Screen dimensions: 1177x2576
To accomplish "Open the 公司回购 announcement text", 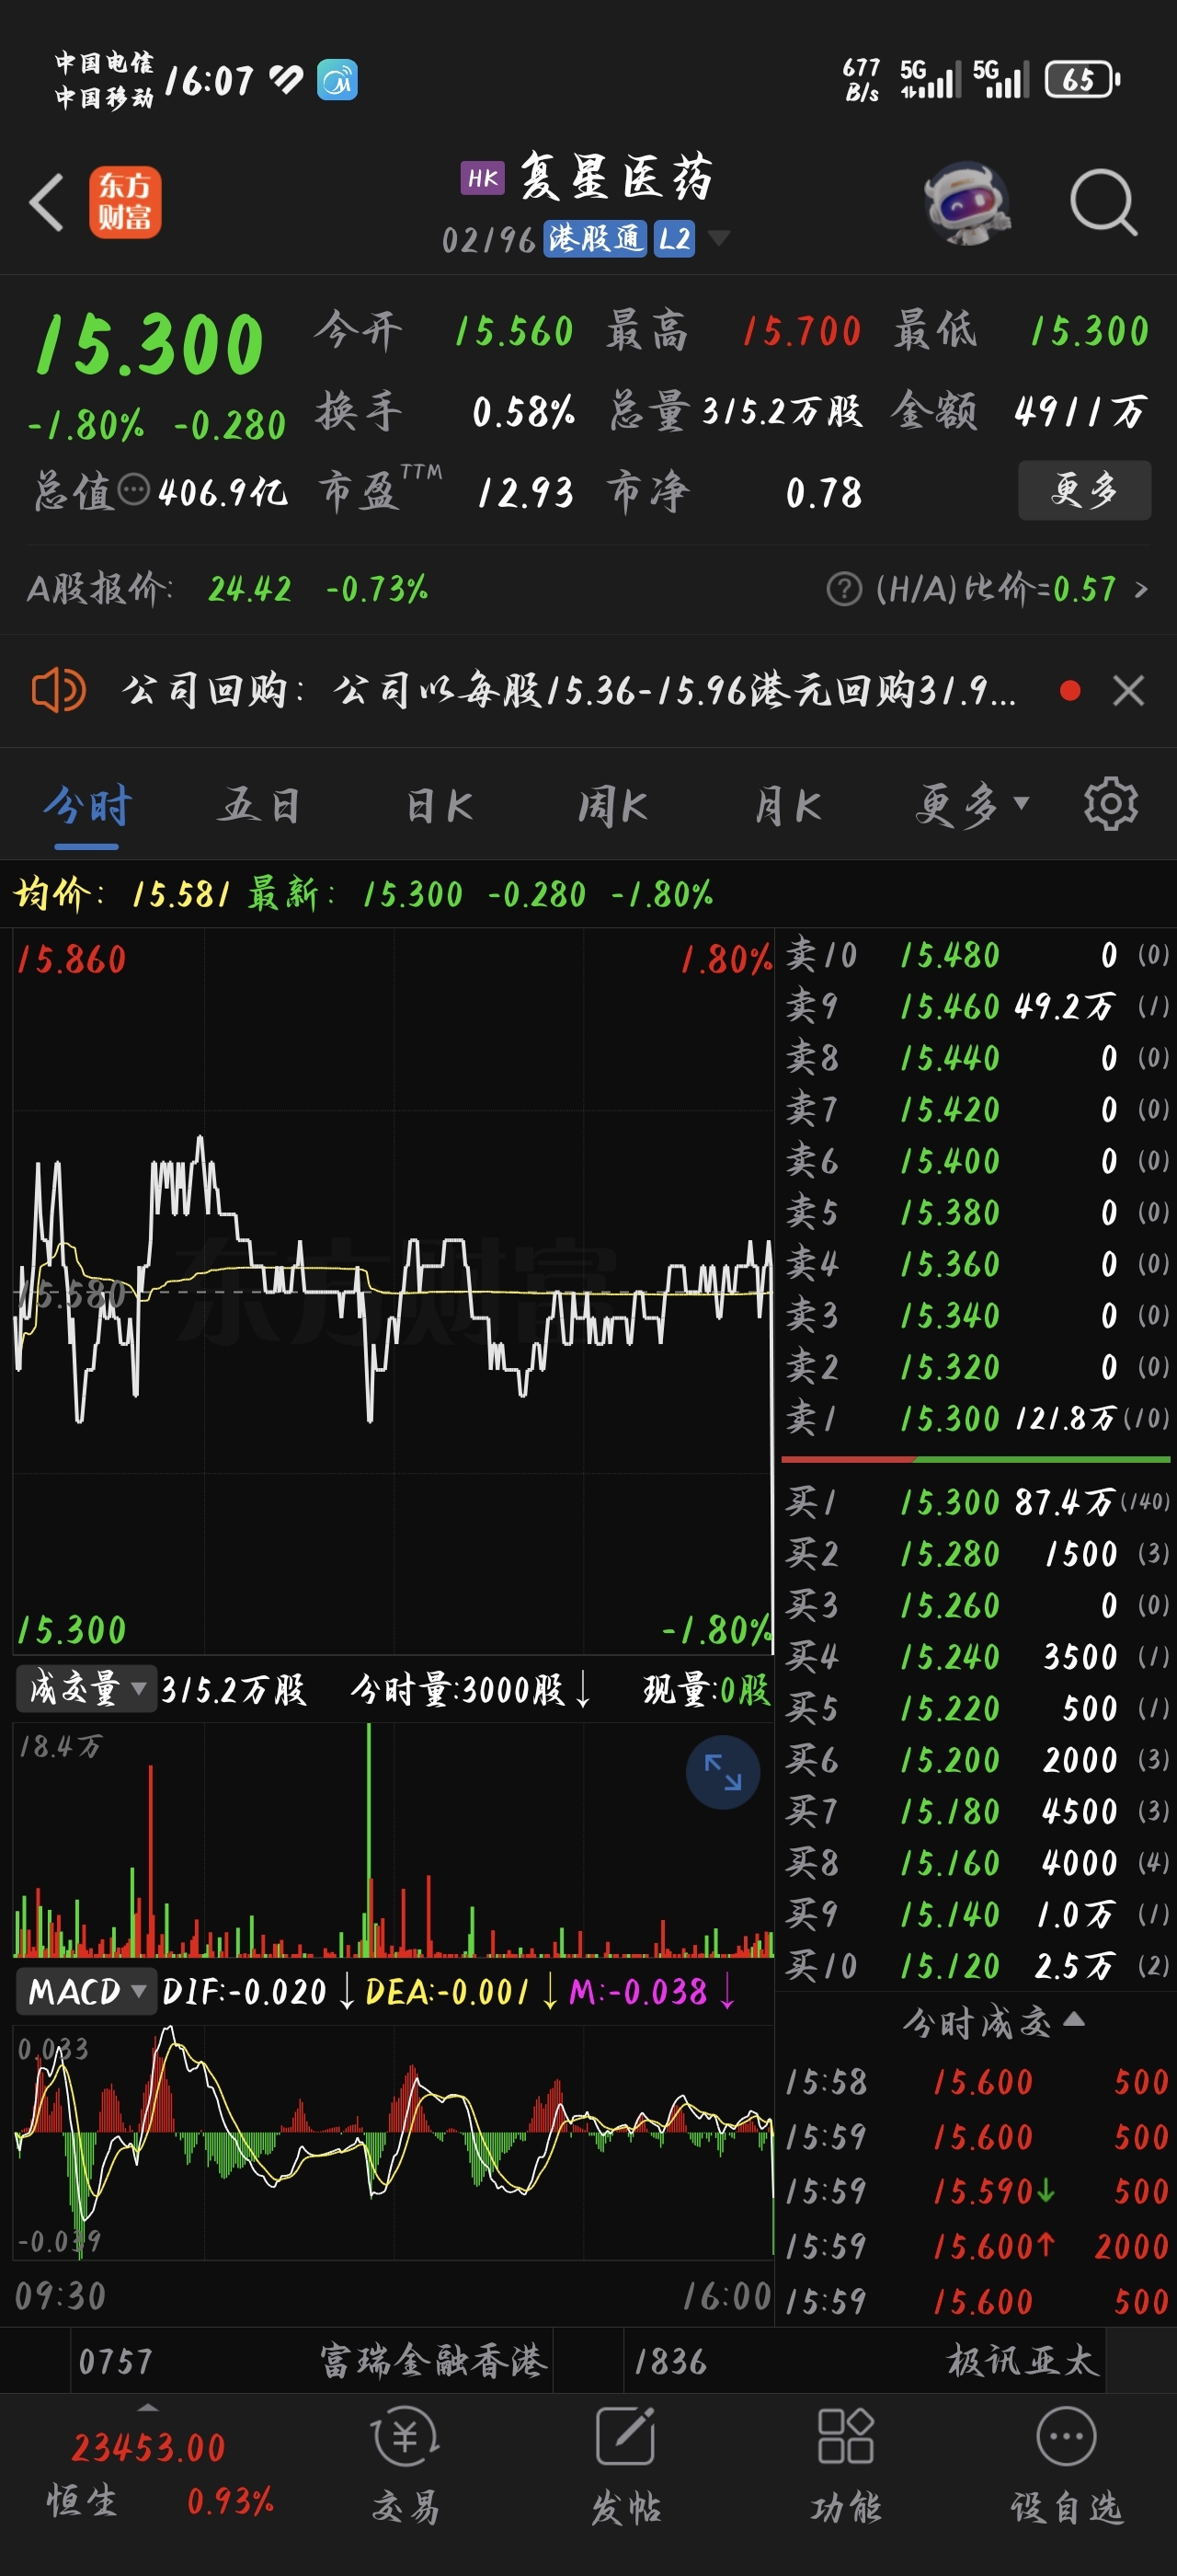I will click(x=567, y=690).
